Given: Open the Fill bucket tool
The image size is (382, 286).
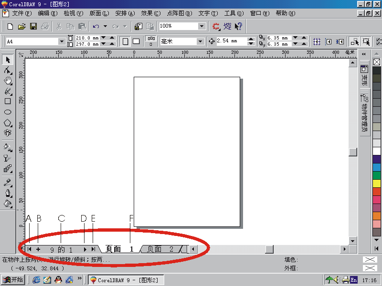Looking at the screenshot, I should [8, 204].
